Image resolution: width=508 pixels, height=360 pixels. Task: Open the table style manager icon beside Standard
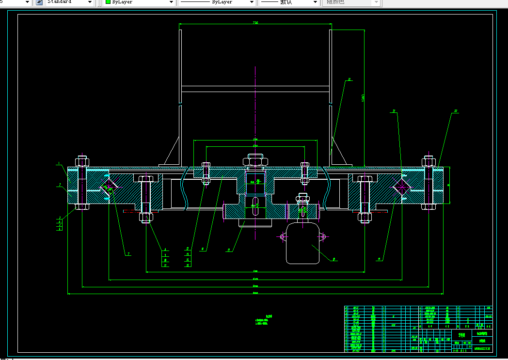[39, 2]
